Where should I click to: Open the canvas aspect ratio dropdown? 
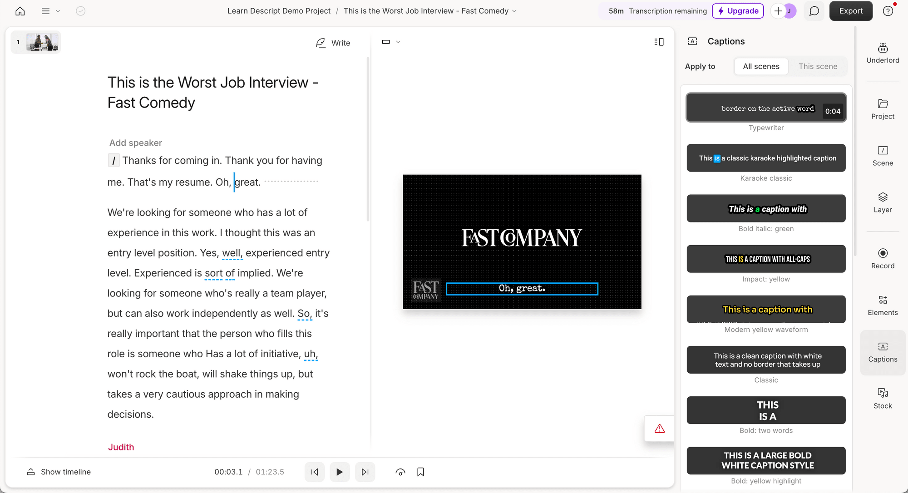pyautogui.click(x=391, y=42)
